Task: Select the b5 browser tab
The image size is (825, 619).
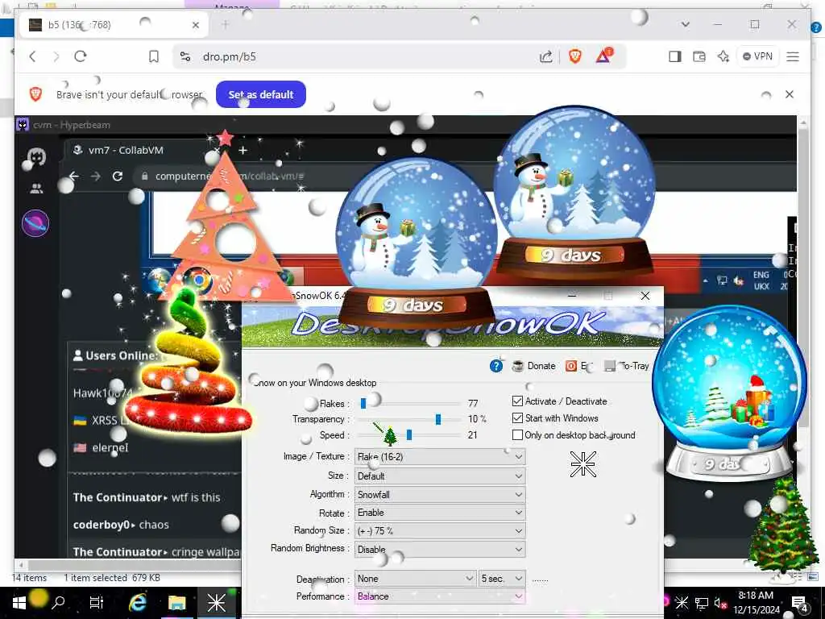Action: click(113, 25)
